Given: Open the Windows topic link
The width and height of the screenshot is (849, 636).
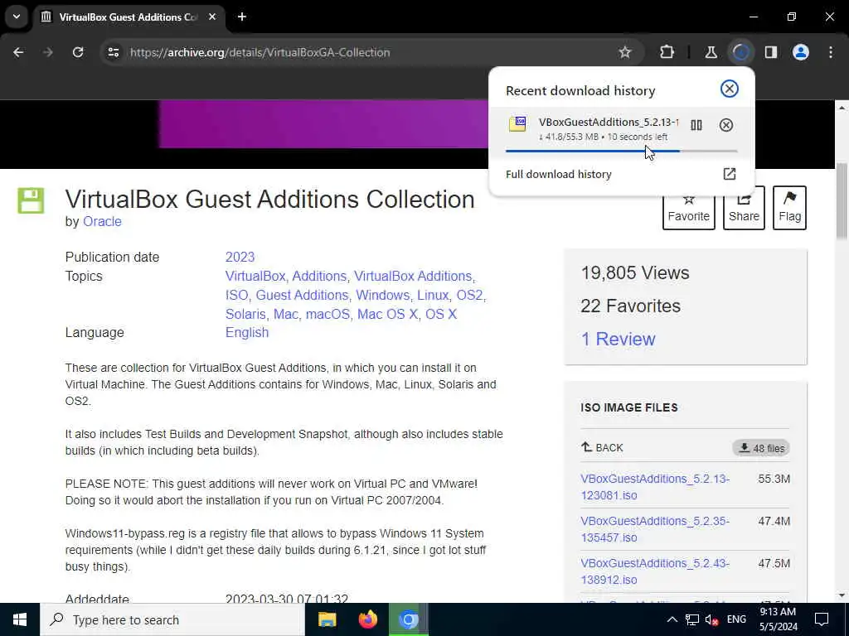Looking at the screenshot, I should click(x=382, y=296).
